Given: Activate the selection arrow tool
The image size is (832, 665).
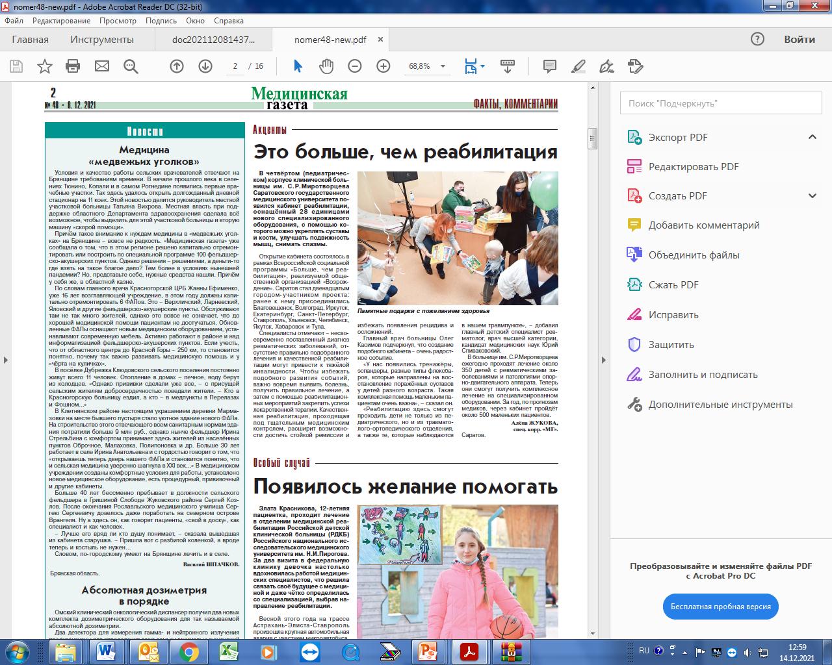Looking at the screenshot, I should (x=298, y=66).
